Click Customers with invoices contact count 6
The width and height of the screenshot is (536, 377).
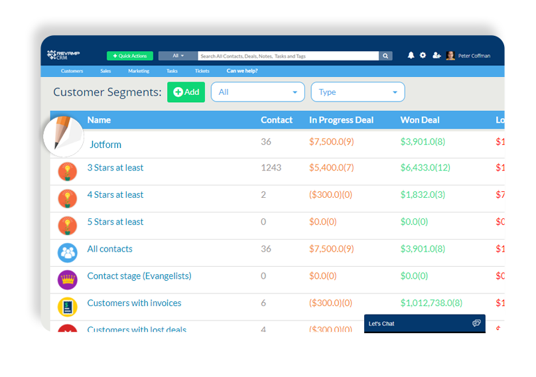pyautogui.click(x=263, y=303)
